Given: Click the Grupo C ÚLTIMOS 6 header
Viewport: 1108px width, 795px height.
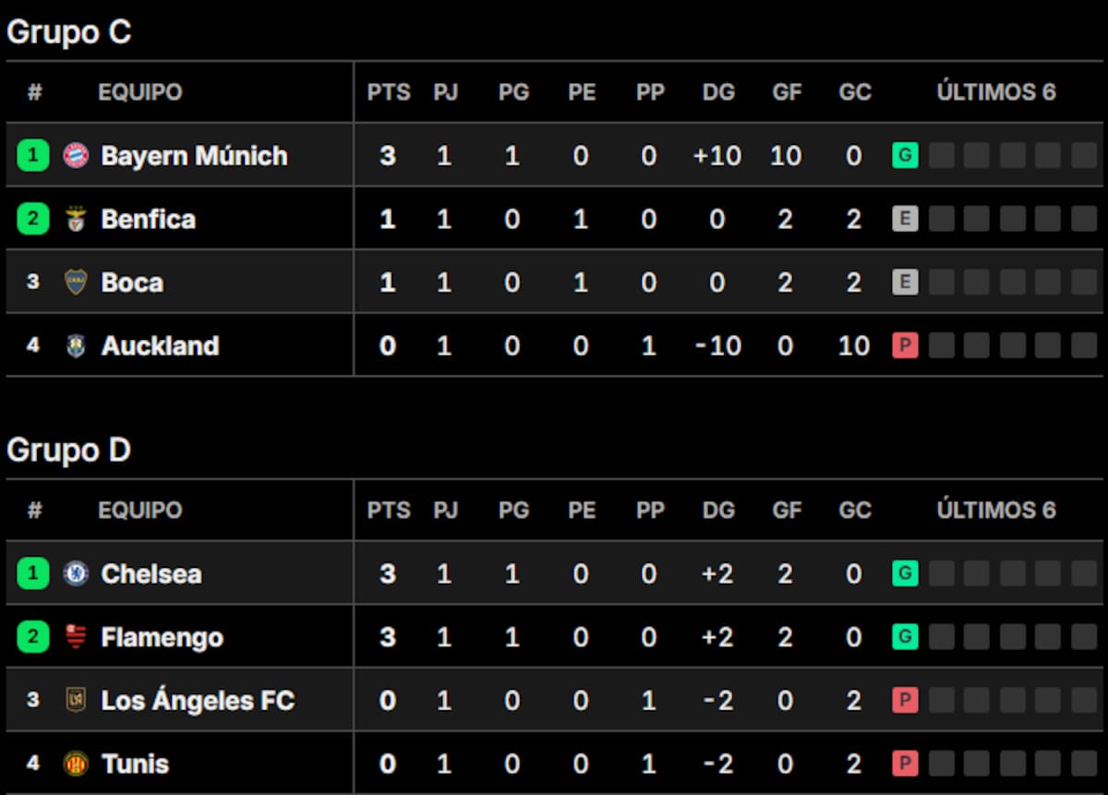Looking at the screenshot, I should pyautogui.click(x=995, y=92).
